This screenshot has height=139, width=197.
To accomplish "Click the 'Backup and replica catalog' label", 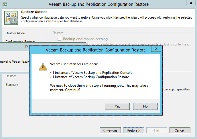I will 85,39.
